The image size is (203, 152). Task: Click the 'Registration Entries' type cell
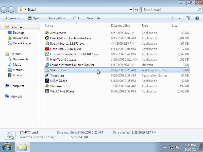[154, 75]
